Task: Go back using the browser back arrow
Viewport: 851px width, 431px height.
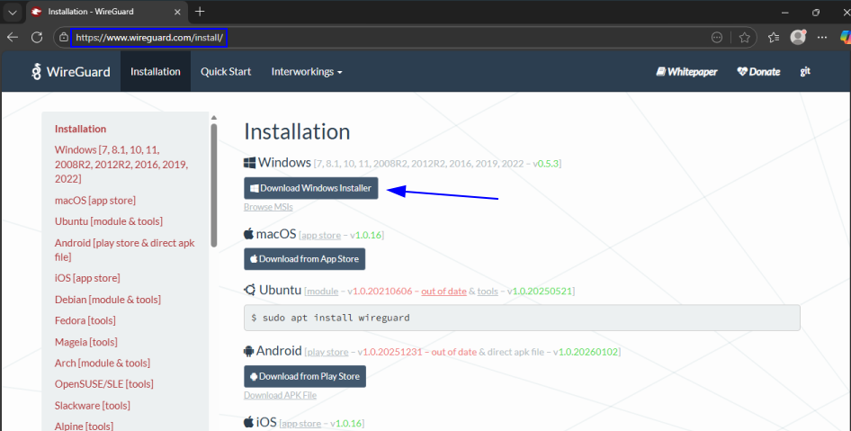Action: click(13, 38)
